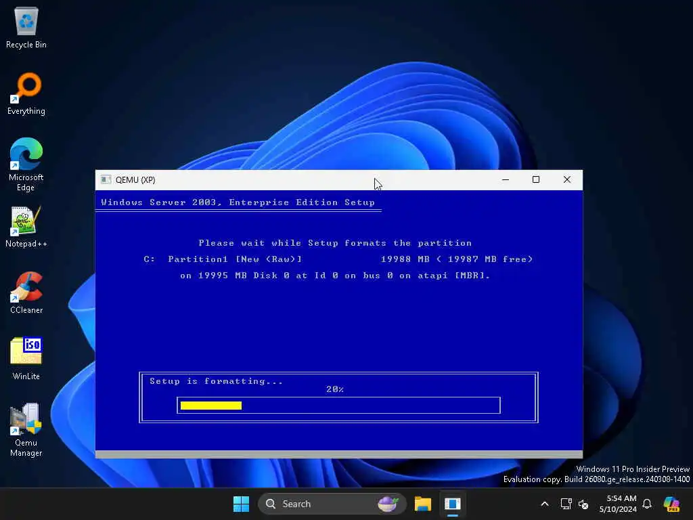Click the QEMU app icon in the taskbar

point(453,504)
